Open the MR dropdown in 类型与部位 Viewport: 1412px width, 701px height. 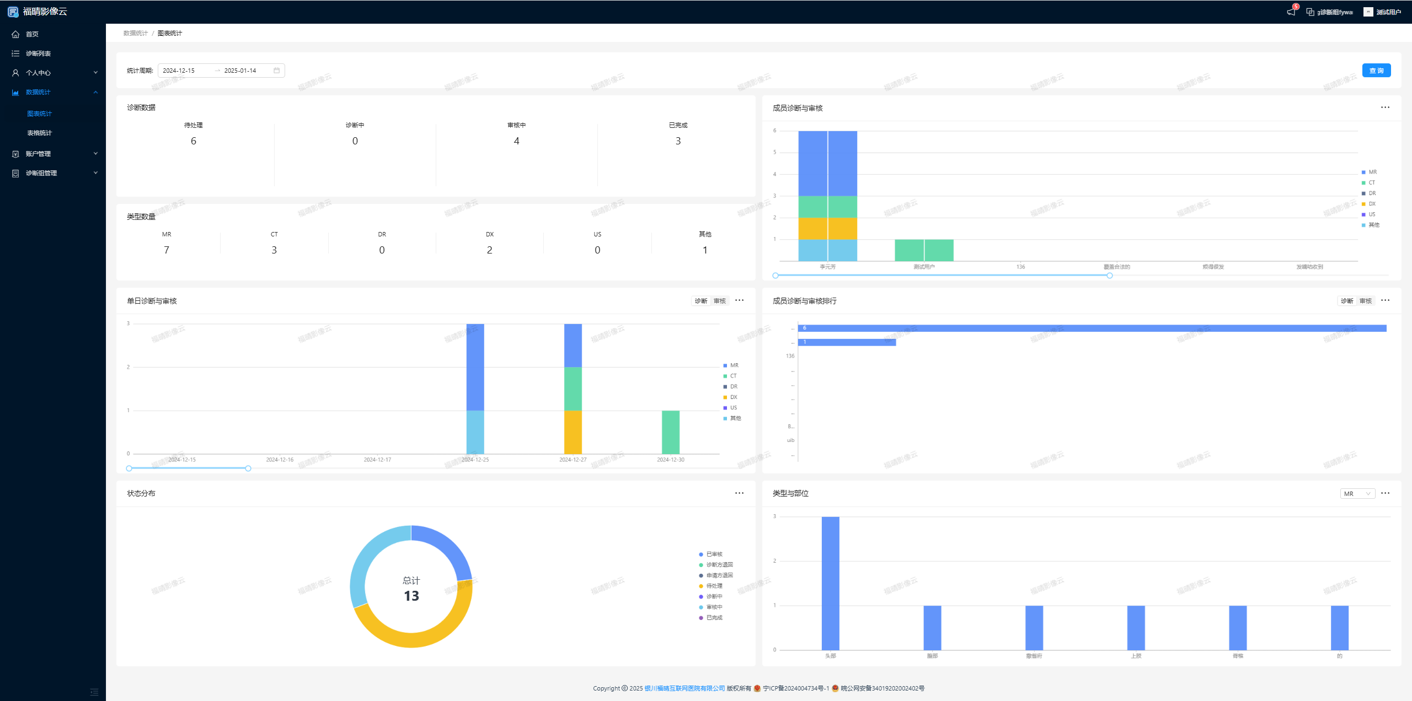(1357, 494)
